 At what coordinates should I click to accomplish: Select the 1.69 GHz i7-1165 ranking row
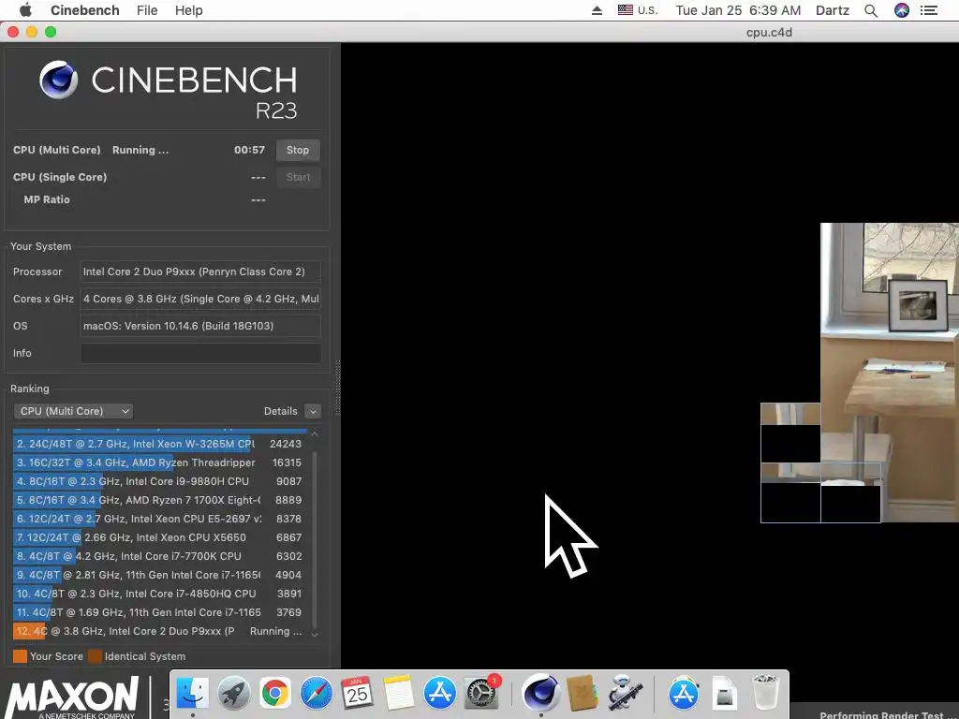[159, 612]
